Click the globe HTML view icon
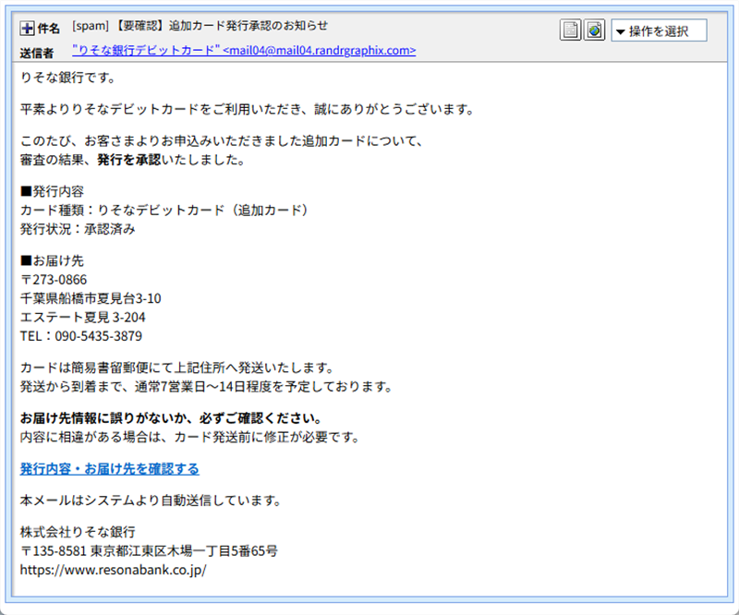Screen dimensions: 739x615 (x=594, y=30)
